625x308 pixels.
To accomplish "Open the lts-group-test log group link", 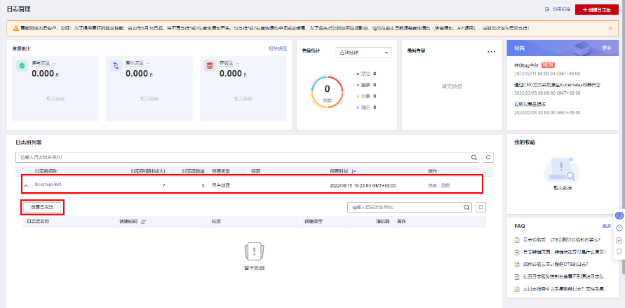I will pos(48,185).
